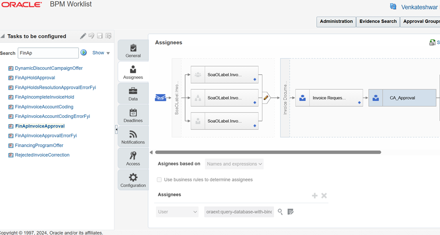Run search with the green play icon
This screenshot has width=440, height=235.
click(83, 52)
